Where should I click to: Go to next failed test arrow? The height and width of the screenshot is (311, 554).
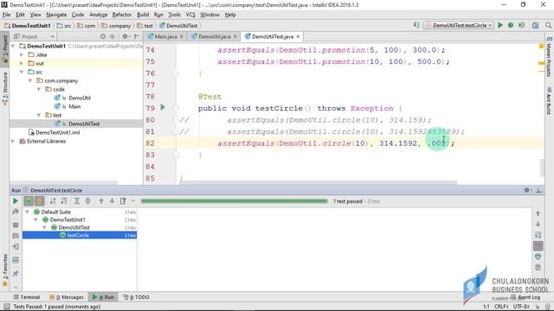coord(112,201)
